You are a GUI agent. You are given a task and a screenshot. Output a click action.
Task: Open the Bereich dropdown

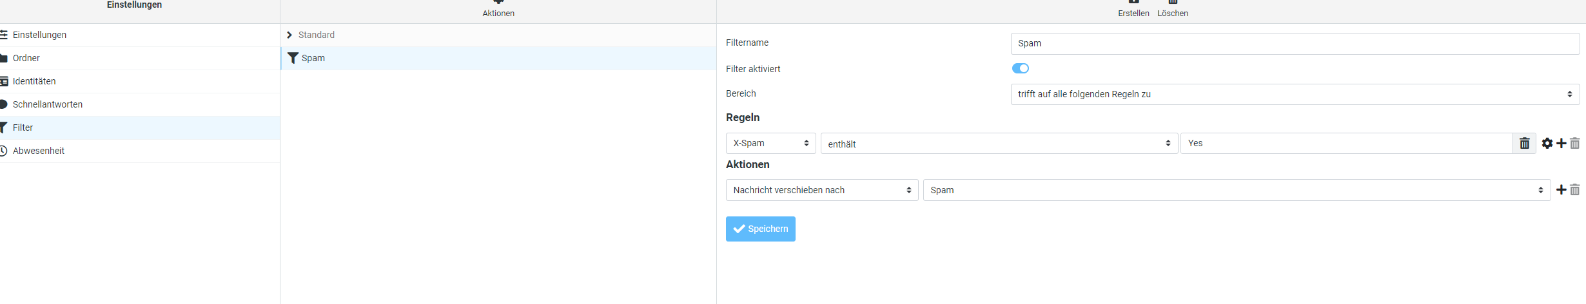pyautogui.click(x=1295, y=94)
